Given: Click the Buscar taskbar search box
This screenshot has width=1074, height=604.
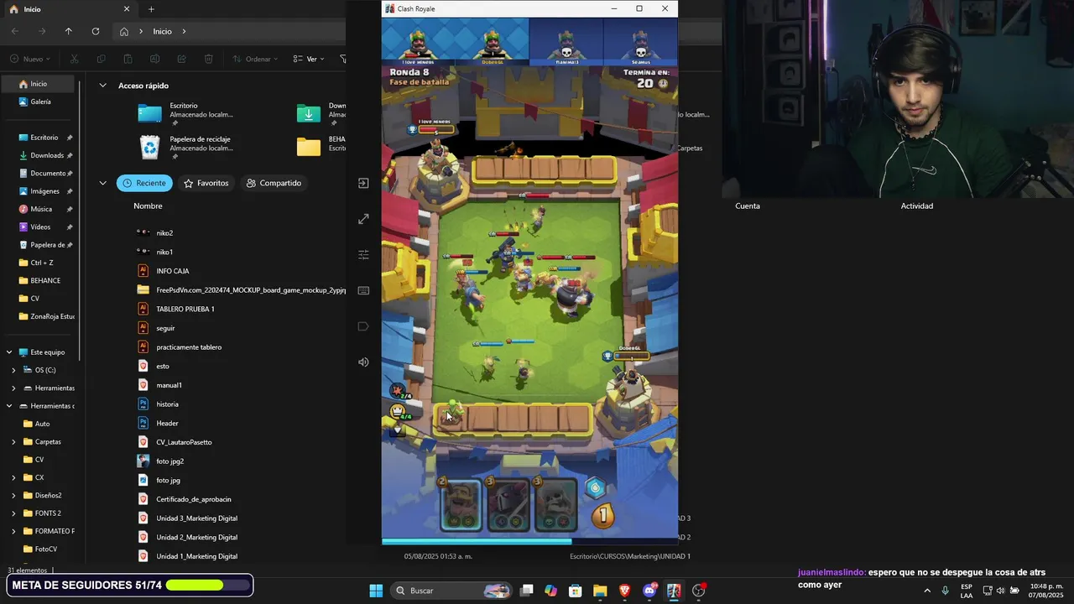Looking at the screenshot, I should pyautogui.click(x=452, y=591).
